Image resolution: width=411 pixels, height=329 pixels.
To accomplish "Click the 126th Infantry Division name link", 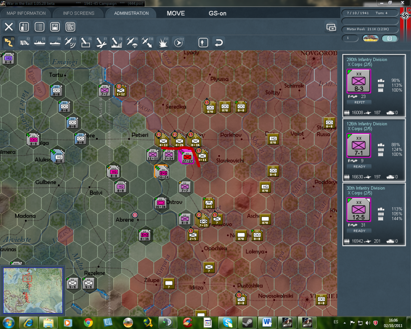I will coord(367,124).
